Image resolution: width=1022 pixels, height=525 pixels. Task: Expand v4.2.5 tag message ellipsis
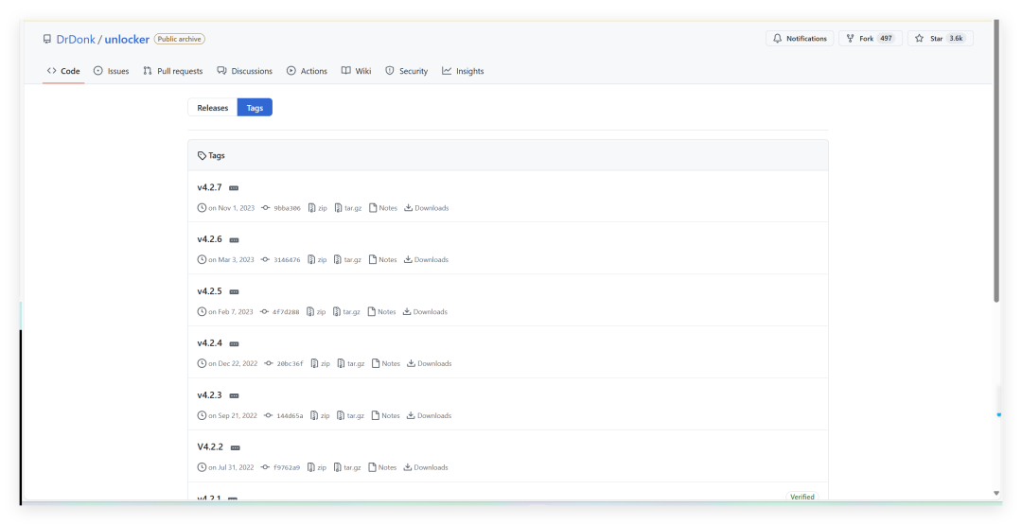click(x=234, y=291)
